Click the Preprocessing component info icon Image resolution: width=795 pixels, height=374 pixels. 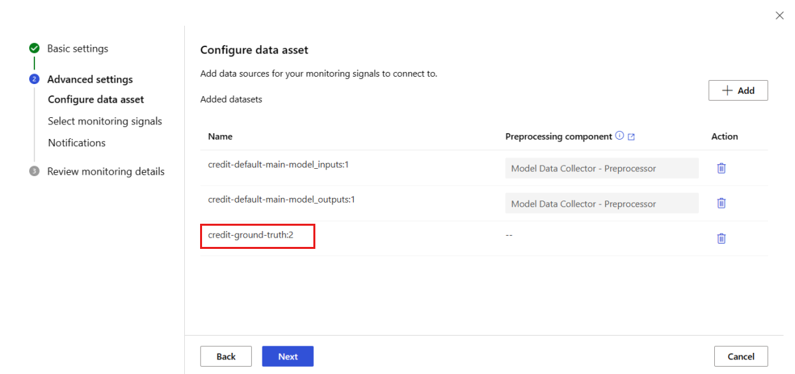(619, 136)
